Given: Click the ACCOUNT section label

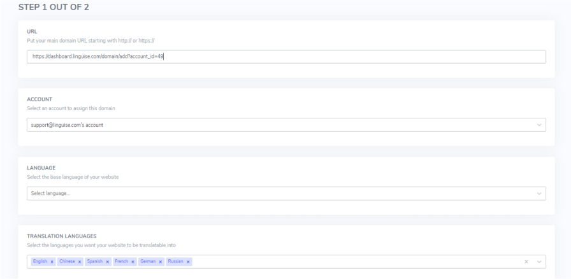Looking at the screenshot, I should click(40, 99).
